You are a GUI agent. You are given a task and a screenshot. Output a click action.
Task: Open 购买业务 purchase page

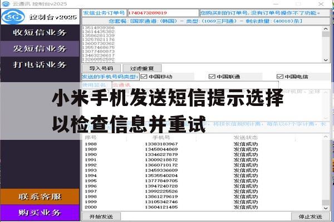[x=40, y=213]
